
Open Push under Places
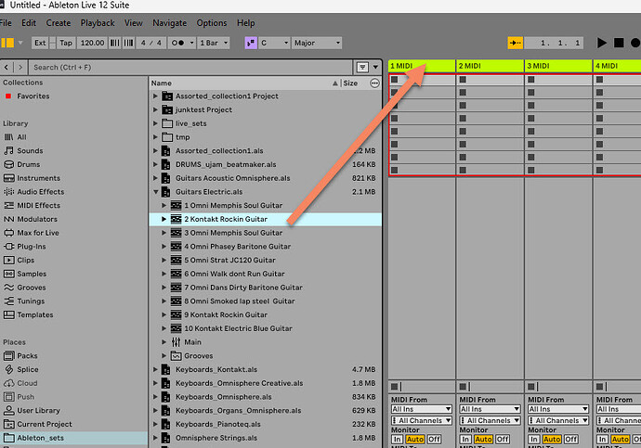[25, 397]
